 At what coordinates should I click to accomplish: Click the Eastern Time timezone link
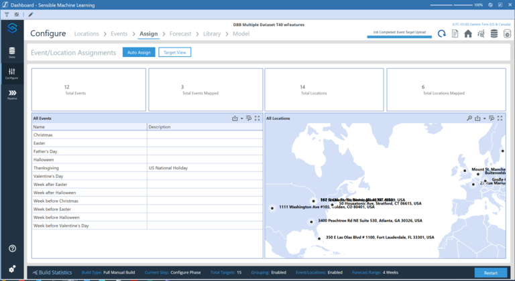[481, 24]
